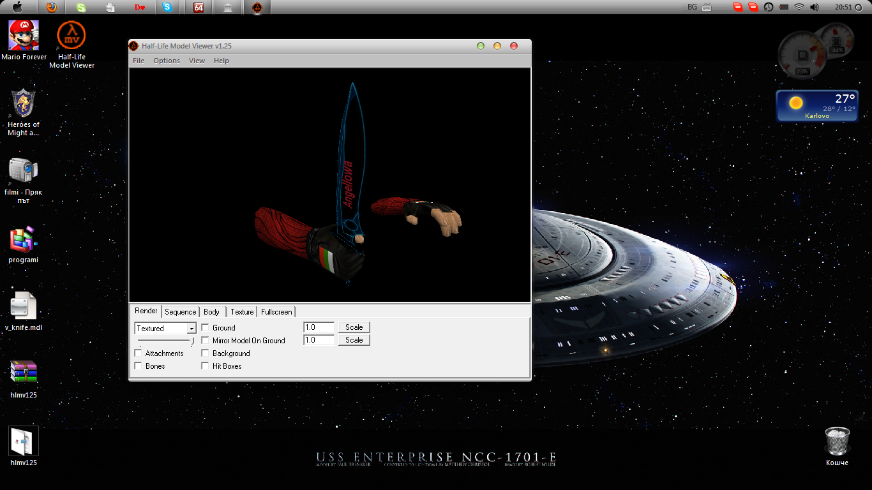Click the orange Model Viewer window button
The height and width of the screenshot is (490, 872).
tap(497, 46)
